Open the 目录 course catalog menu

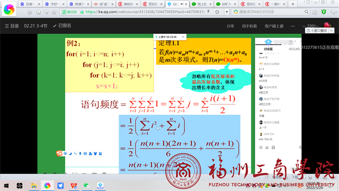(x=12, y=26)
